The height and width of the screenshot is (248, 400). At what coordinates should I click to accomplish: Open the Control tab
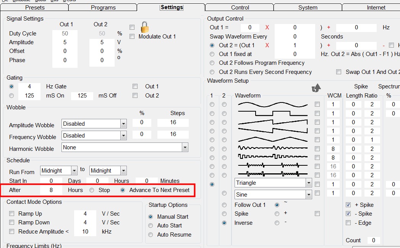coord(240,8)
